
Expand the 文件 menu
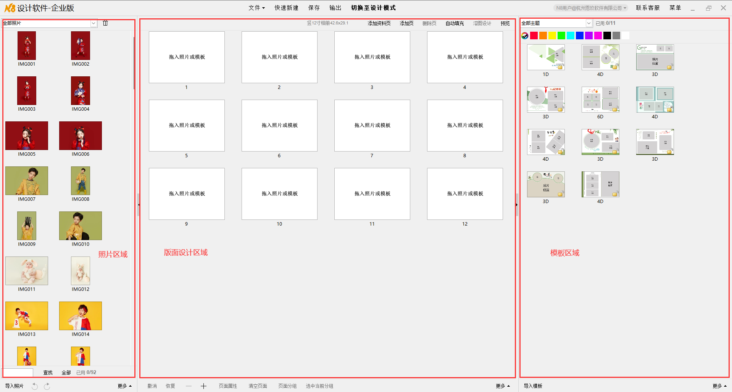point(256,8)
